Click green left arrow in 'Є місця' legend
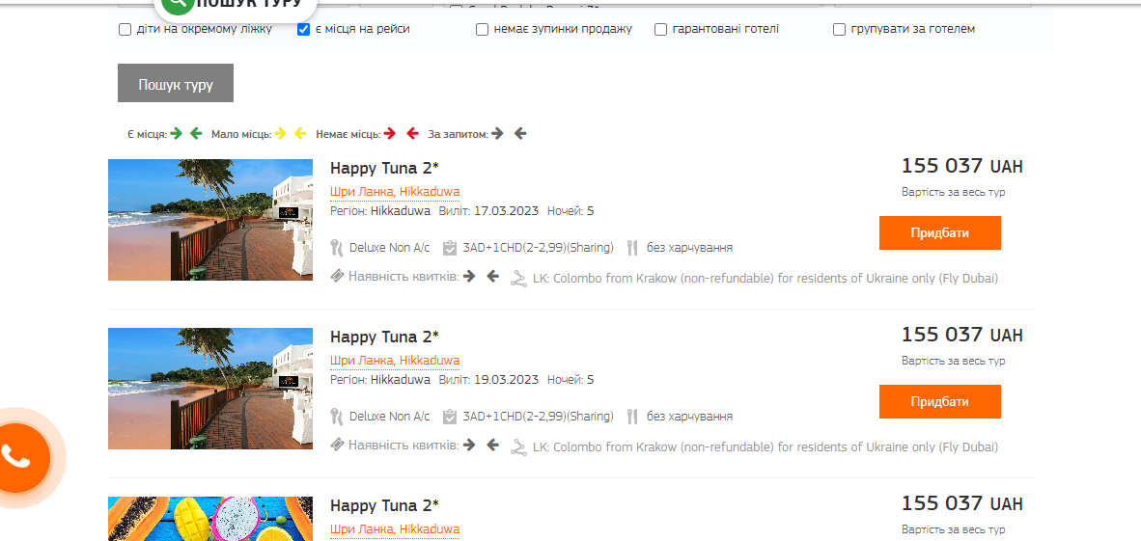The width and height of the screenshot is (1141, 541). tap(196, 134)
